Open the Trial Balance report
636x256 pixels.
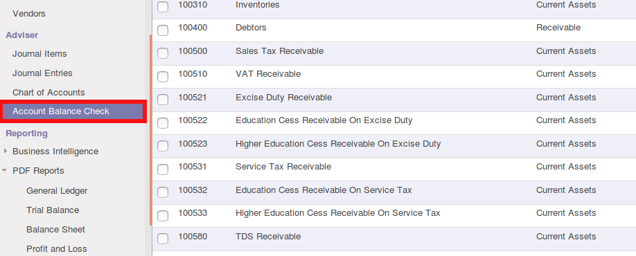(x=53, y=210)
